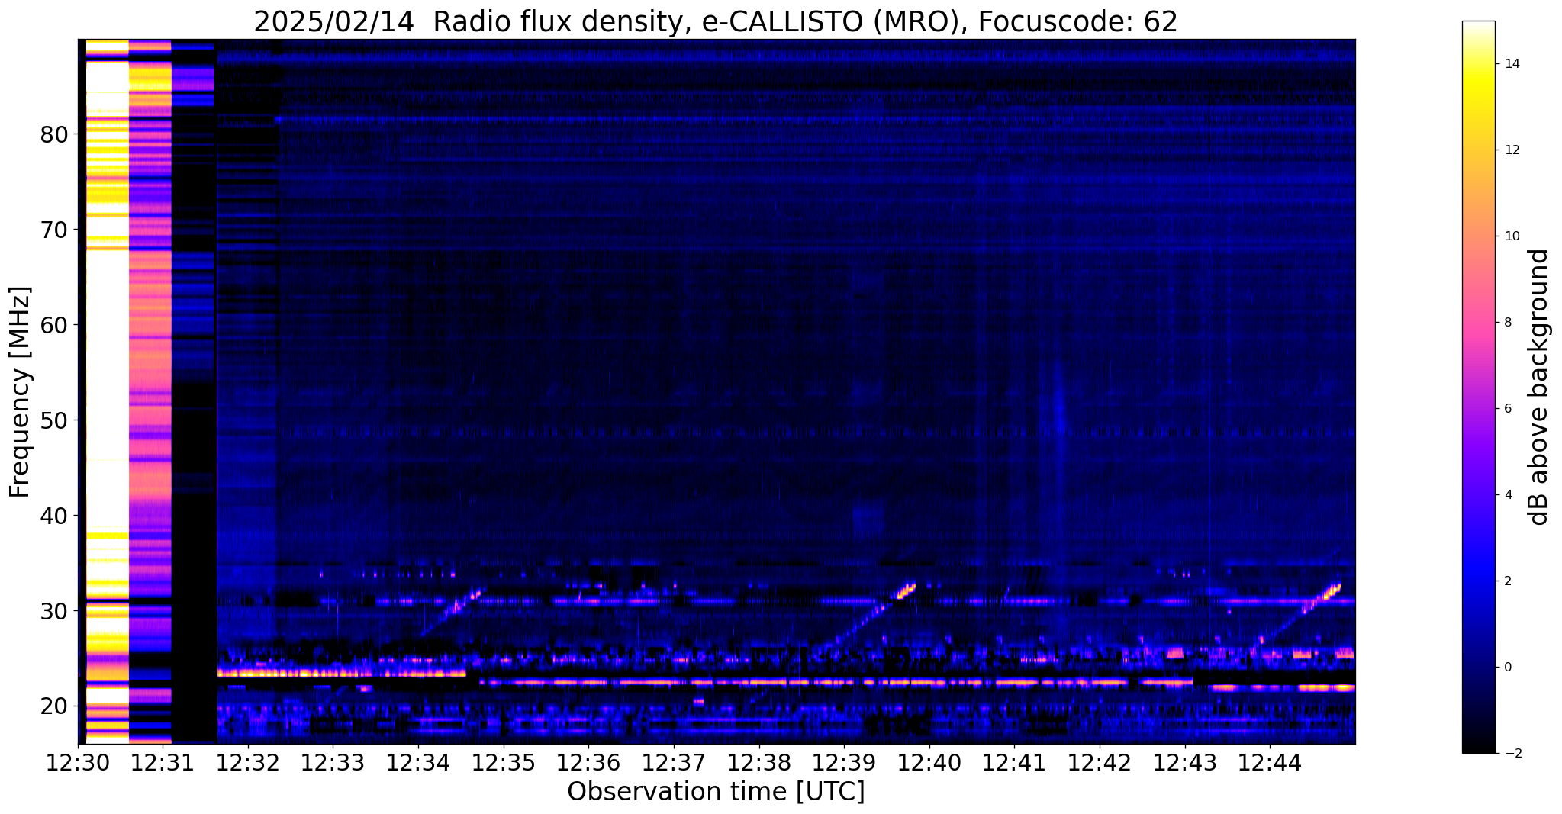This screenshot has width=1562, height=814.
Task: Click the 70 MHz frequency tick label
Action: coord(54,230)
